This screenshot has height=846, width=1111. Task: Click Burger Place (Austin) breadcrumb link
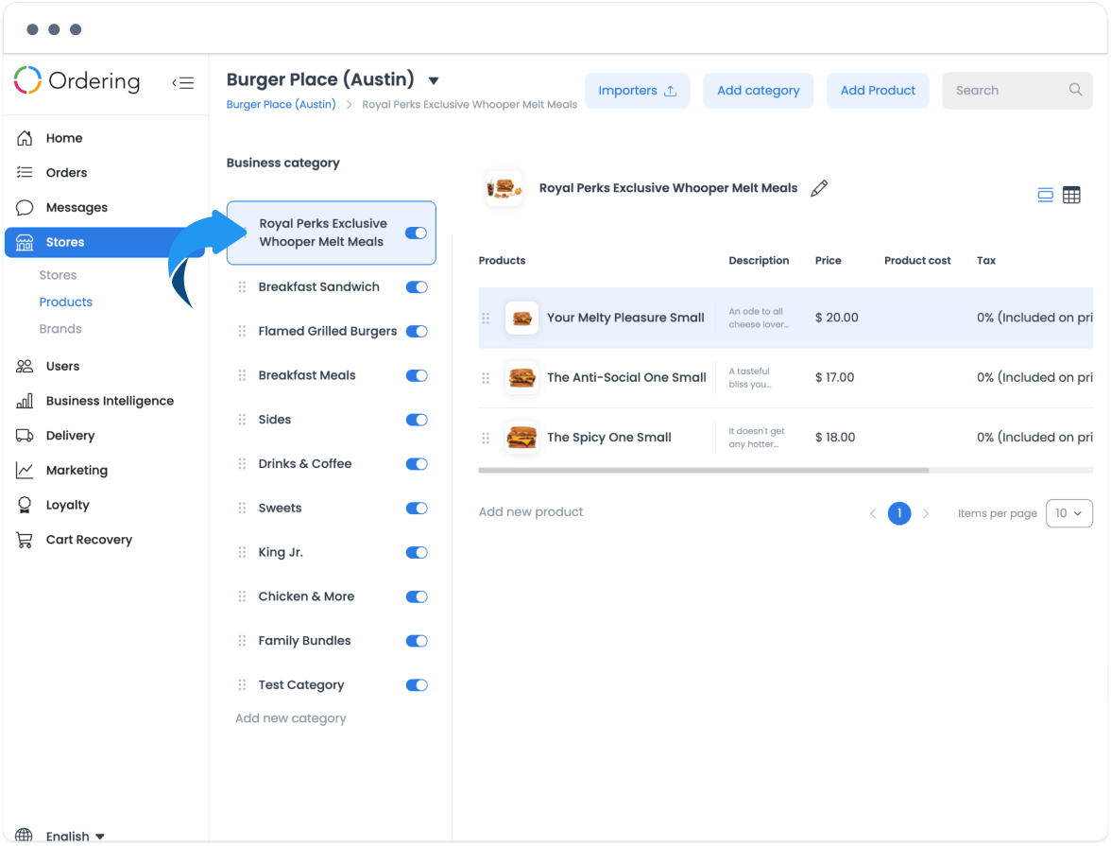click(281, 104)
